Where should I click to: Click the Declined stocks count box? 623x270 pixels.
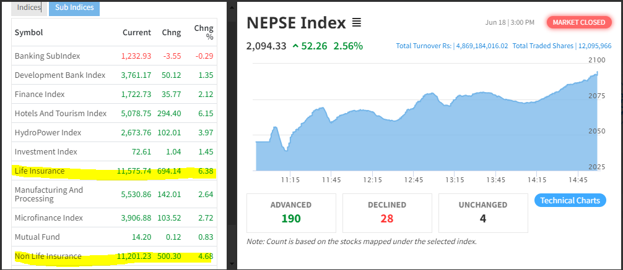tap(387, 212)
